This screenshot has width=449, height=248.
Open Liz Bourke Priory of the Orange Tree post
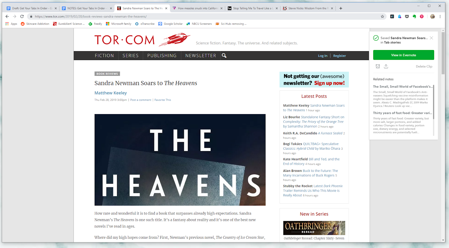[x=314, y=122]
